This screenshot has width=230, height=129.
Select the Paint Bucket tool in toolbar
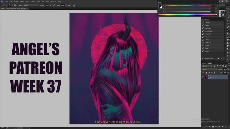pyautogui.click(x=227, y=43)
